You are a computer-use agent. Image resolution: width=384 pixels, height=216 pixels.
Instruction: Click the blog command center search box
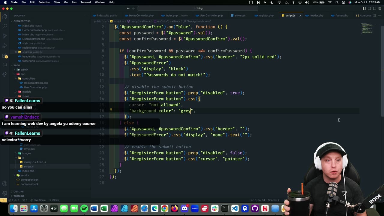(198, 8)
